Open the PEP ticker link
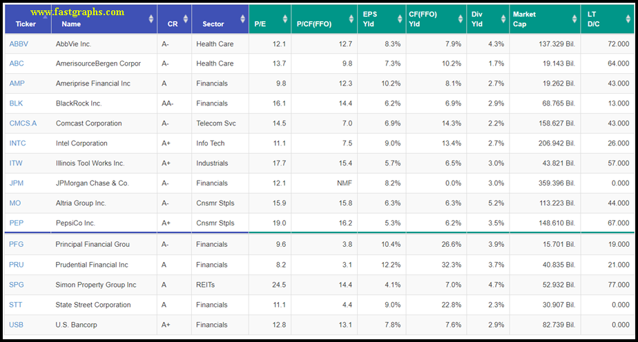The height and width of the screenshot is (342, 638). coord(17,223)
